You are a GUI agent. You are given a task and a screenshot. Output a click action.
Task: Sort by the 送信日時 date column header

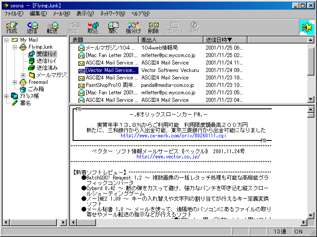pos(225,40)
